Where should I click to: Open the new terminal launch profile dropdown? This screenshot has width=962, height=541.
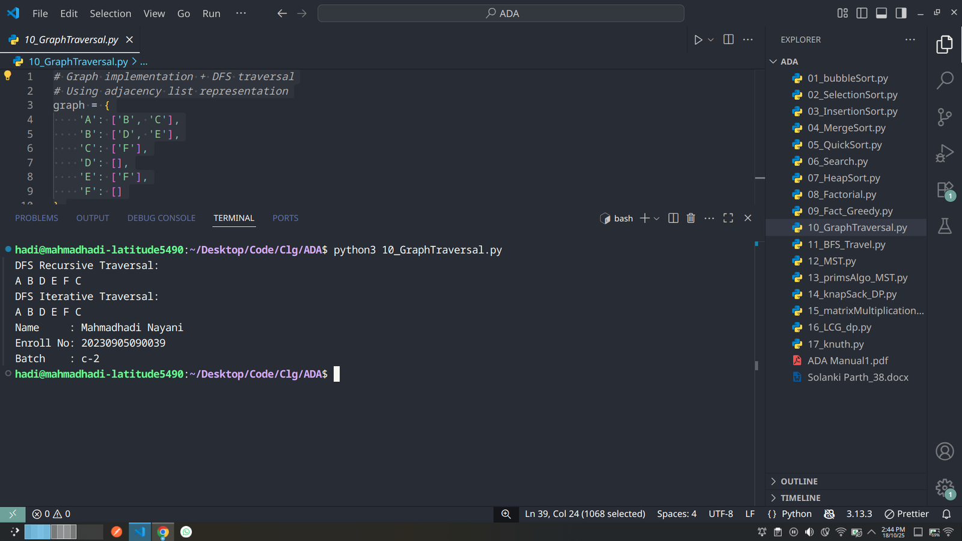pos(657,218)
